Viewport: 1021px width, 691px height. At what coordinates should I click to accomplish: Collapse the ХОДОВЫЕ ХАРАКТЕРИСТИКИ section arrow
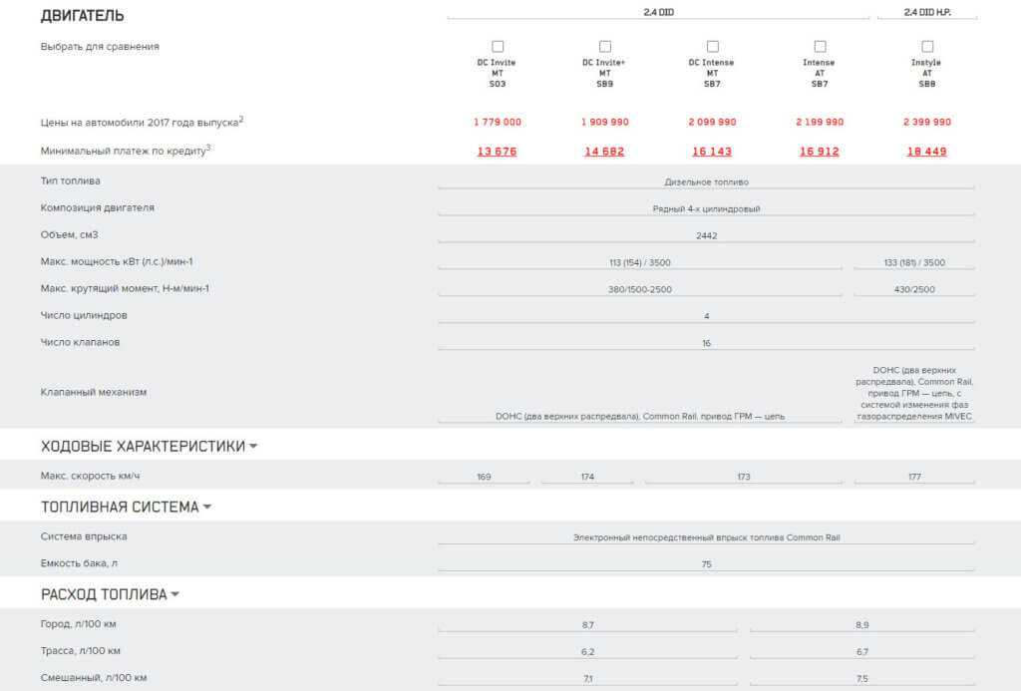pyautogui.click(x=253, y=447)
